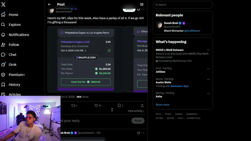Open options for Asha trend

(208, 93)
